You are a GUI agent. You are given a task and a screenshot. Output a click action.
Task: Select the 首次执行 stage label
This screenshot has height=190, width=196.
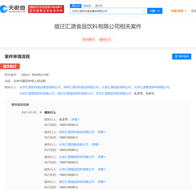pyautogui.click(x=10, y=66)
